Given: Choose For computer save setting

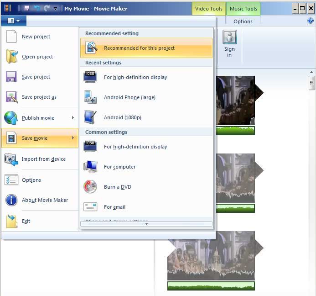Looking at the screenshot, I should (x=146, y=167).
